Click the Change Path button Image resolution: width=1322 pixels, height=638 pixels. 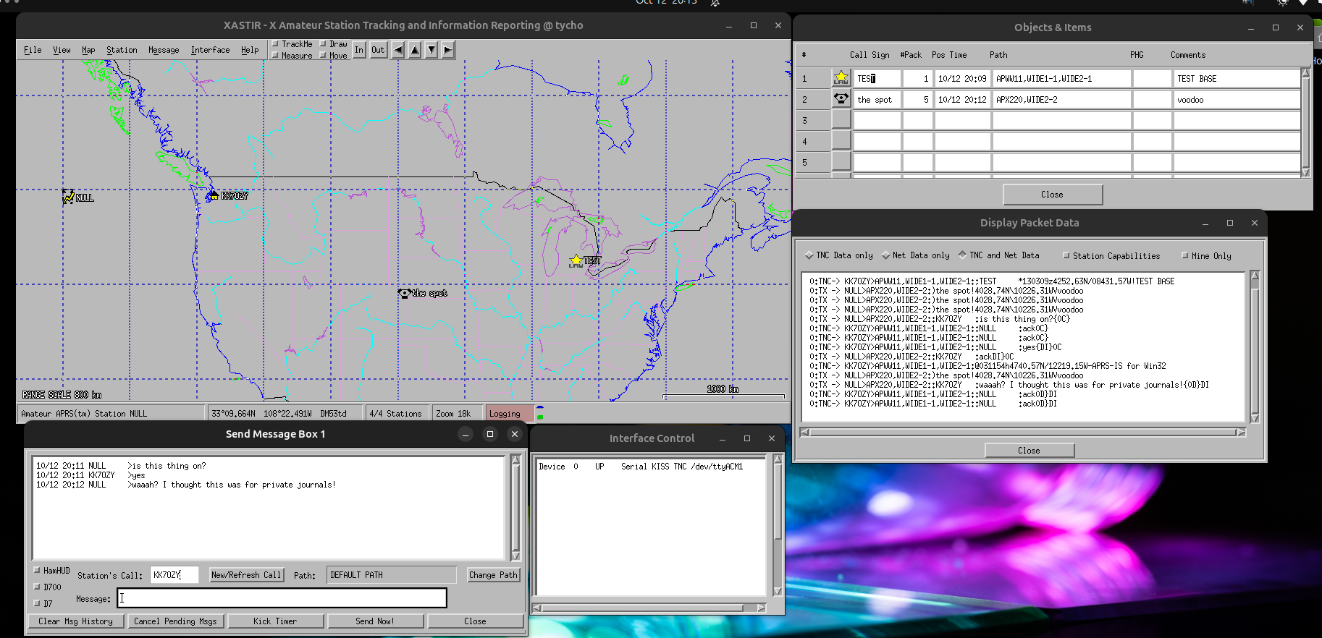coord(493,575)
